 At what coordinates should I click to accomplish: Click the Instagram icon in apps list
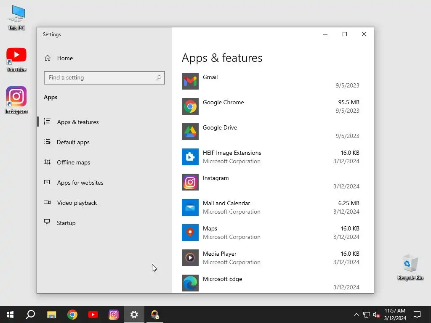190,182
